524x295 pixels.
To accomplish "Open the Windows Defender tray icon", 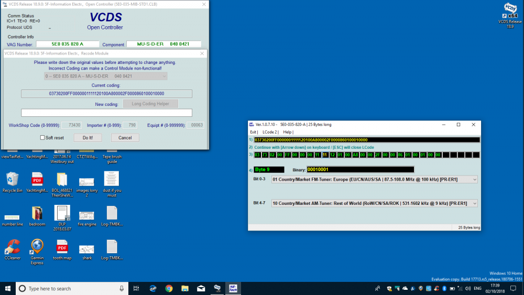I will 389,288.
